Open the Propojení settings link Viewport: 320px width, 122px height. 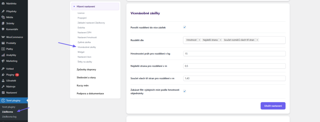pyautogui.click(x=82, y=18)
